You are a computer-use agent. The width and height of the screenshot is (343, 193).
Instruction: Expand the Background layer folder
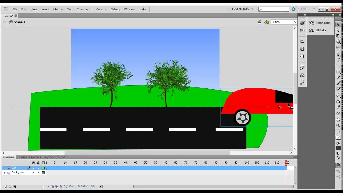pos(5,173)
